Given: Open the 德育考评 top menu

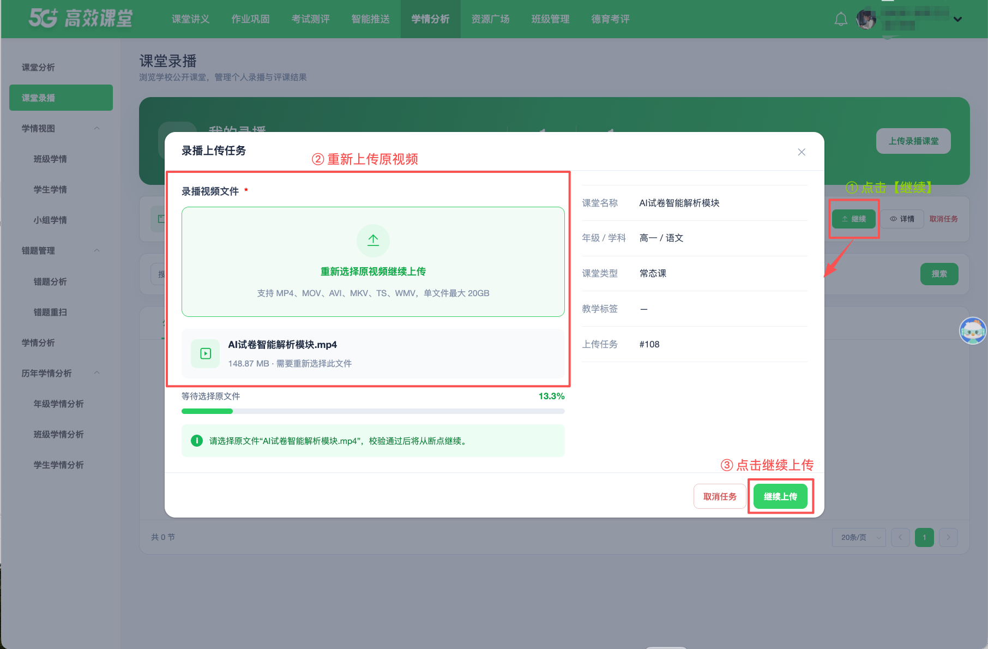Looking at the screenshot, I should tap(610, 19).
